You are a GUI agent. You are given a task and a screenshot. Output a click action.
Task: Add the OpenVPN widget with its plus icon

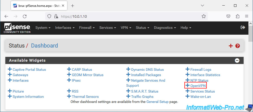coord(187,85)
